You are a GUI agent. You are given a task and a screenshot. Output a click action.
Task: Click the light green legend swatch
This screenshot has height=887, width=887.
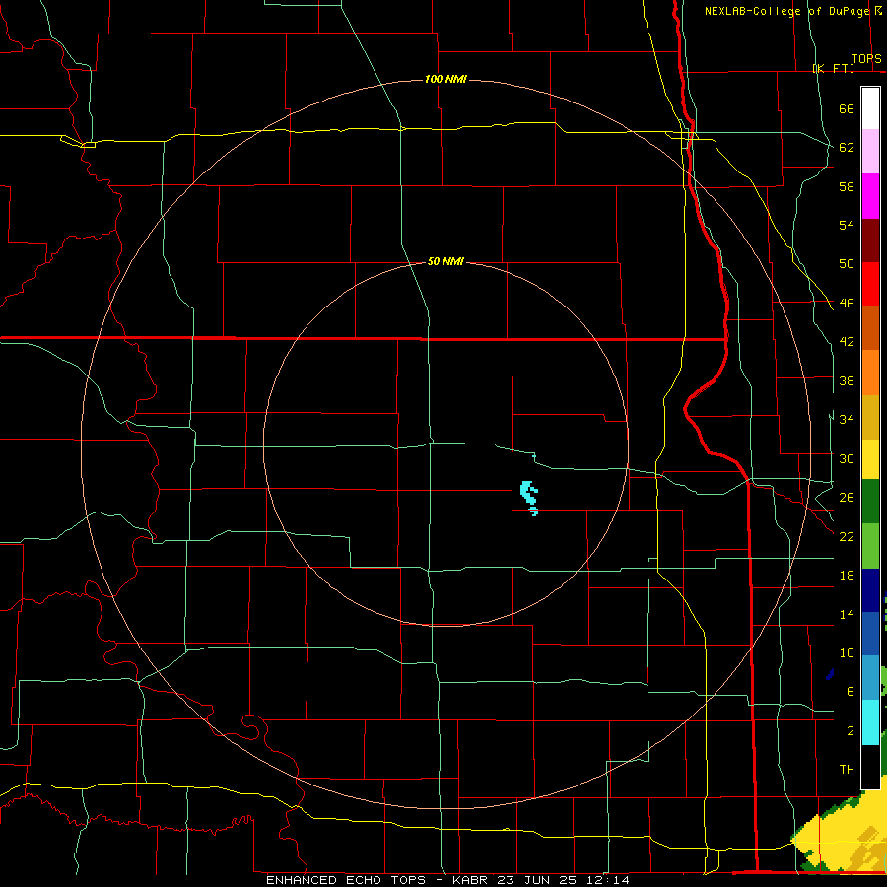point(870,546)
